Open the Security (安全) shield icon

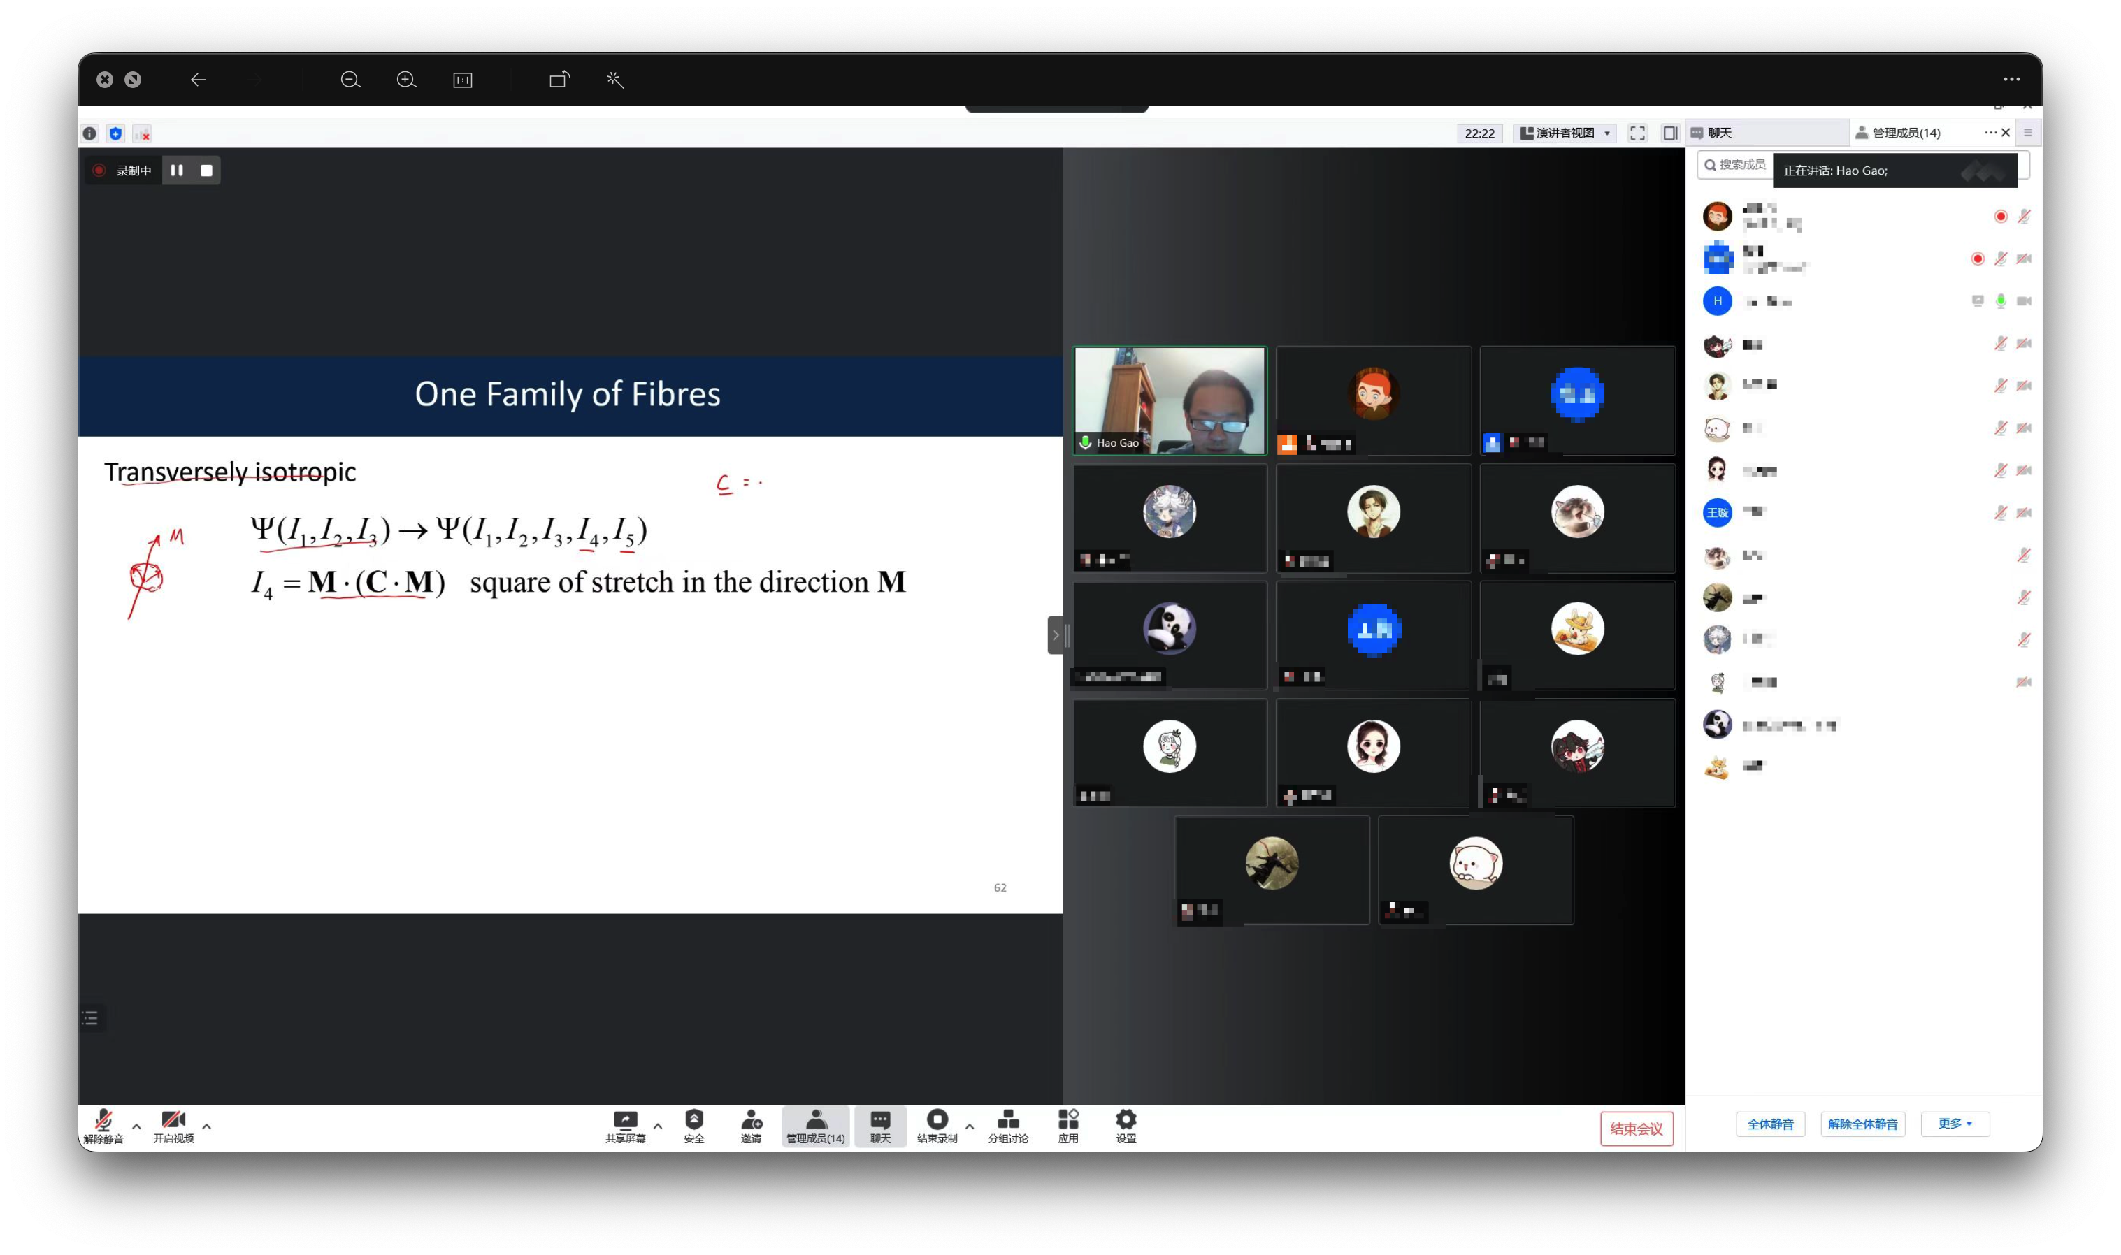tap(693, 1119)
